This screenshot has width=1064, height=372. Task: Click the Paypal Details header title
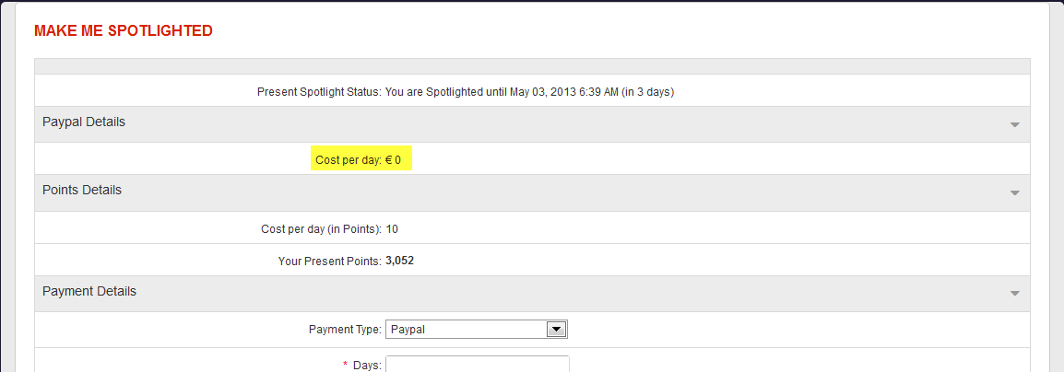coord(84,122)
